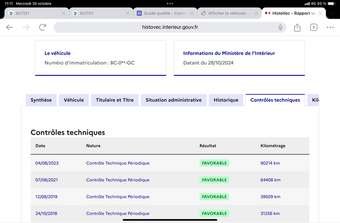Click Contrôle Technique Périodique in 07/08/2021 row
Image resolution: width=340 pixels, height=223 pixels.
(118, 180)
